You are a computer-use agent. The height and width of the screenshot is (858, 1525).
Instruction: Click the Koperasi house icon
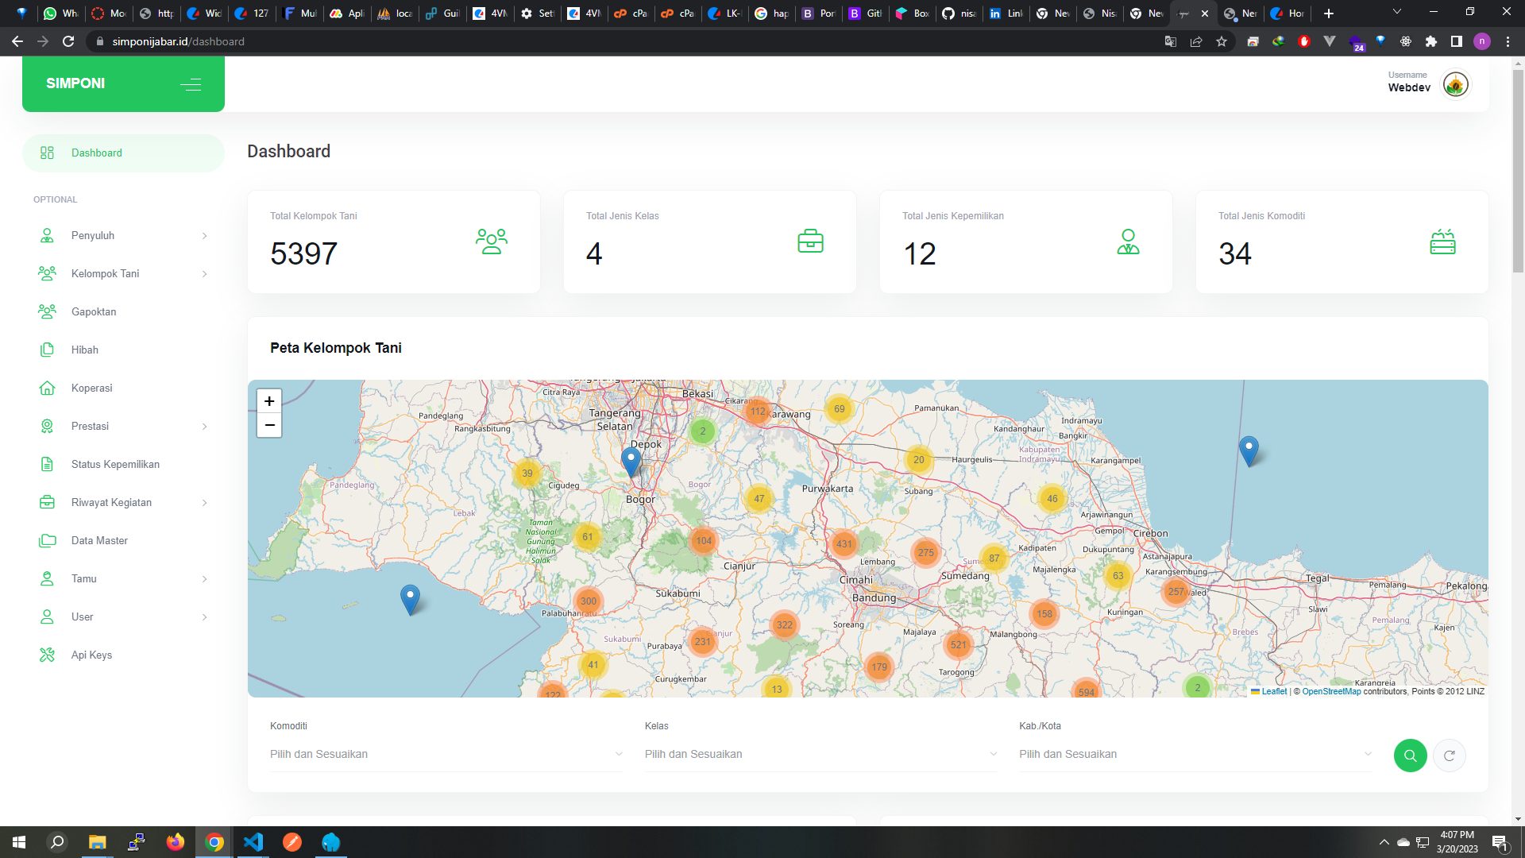click(x=47, y=388)
